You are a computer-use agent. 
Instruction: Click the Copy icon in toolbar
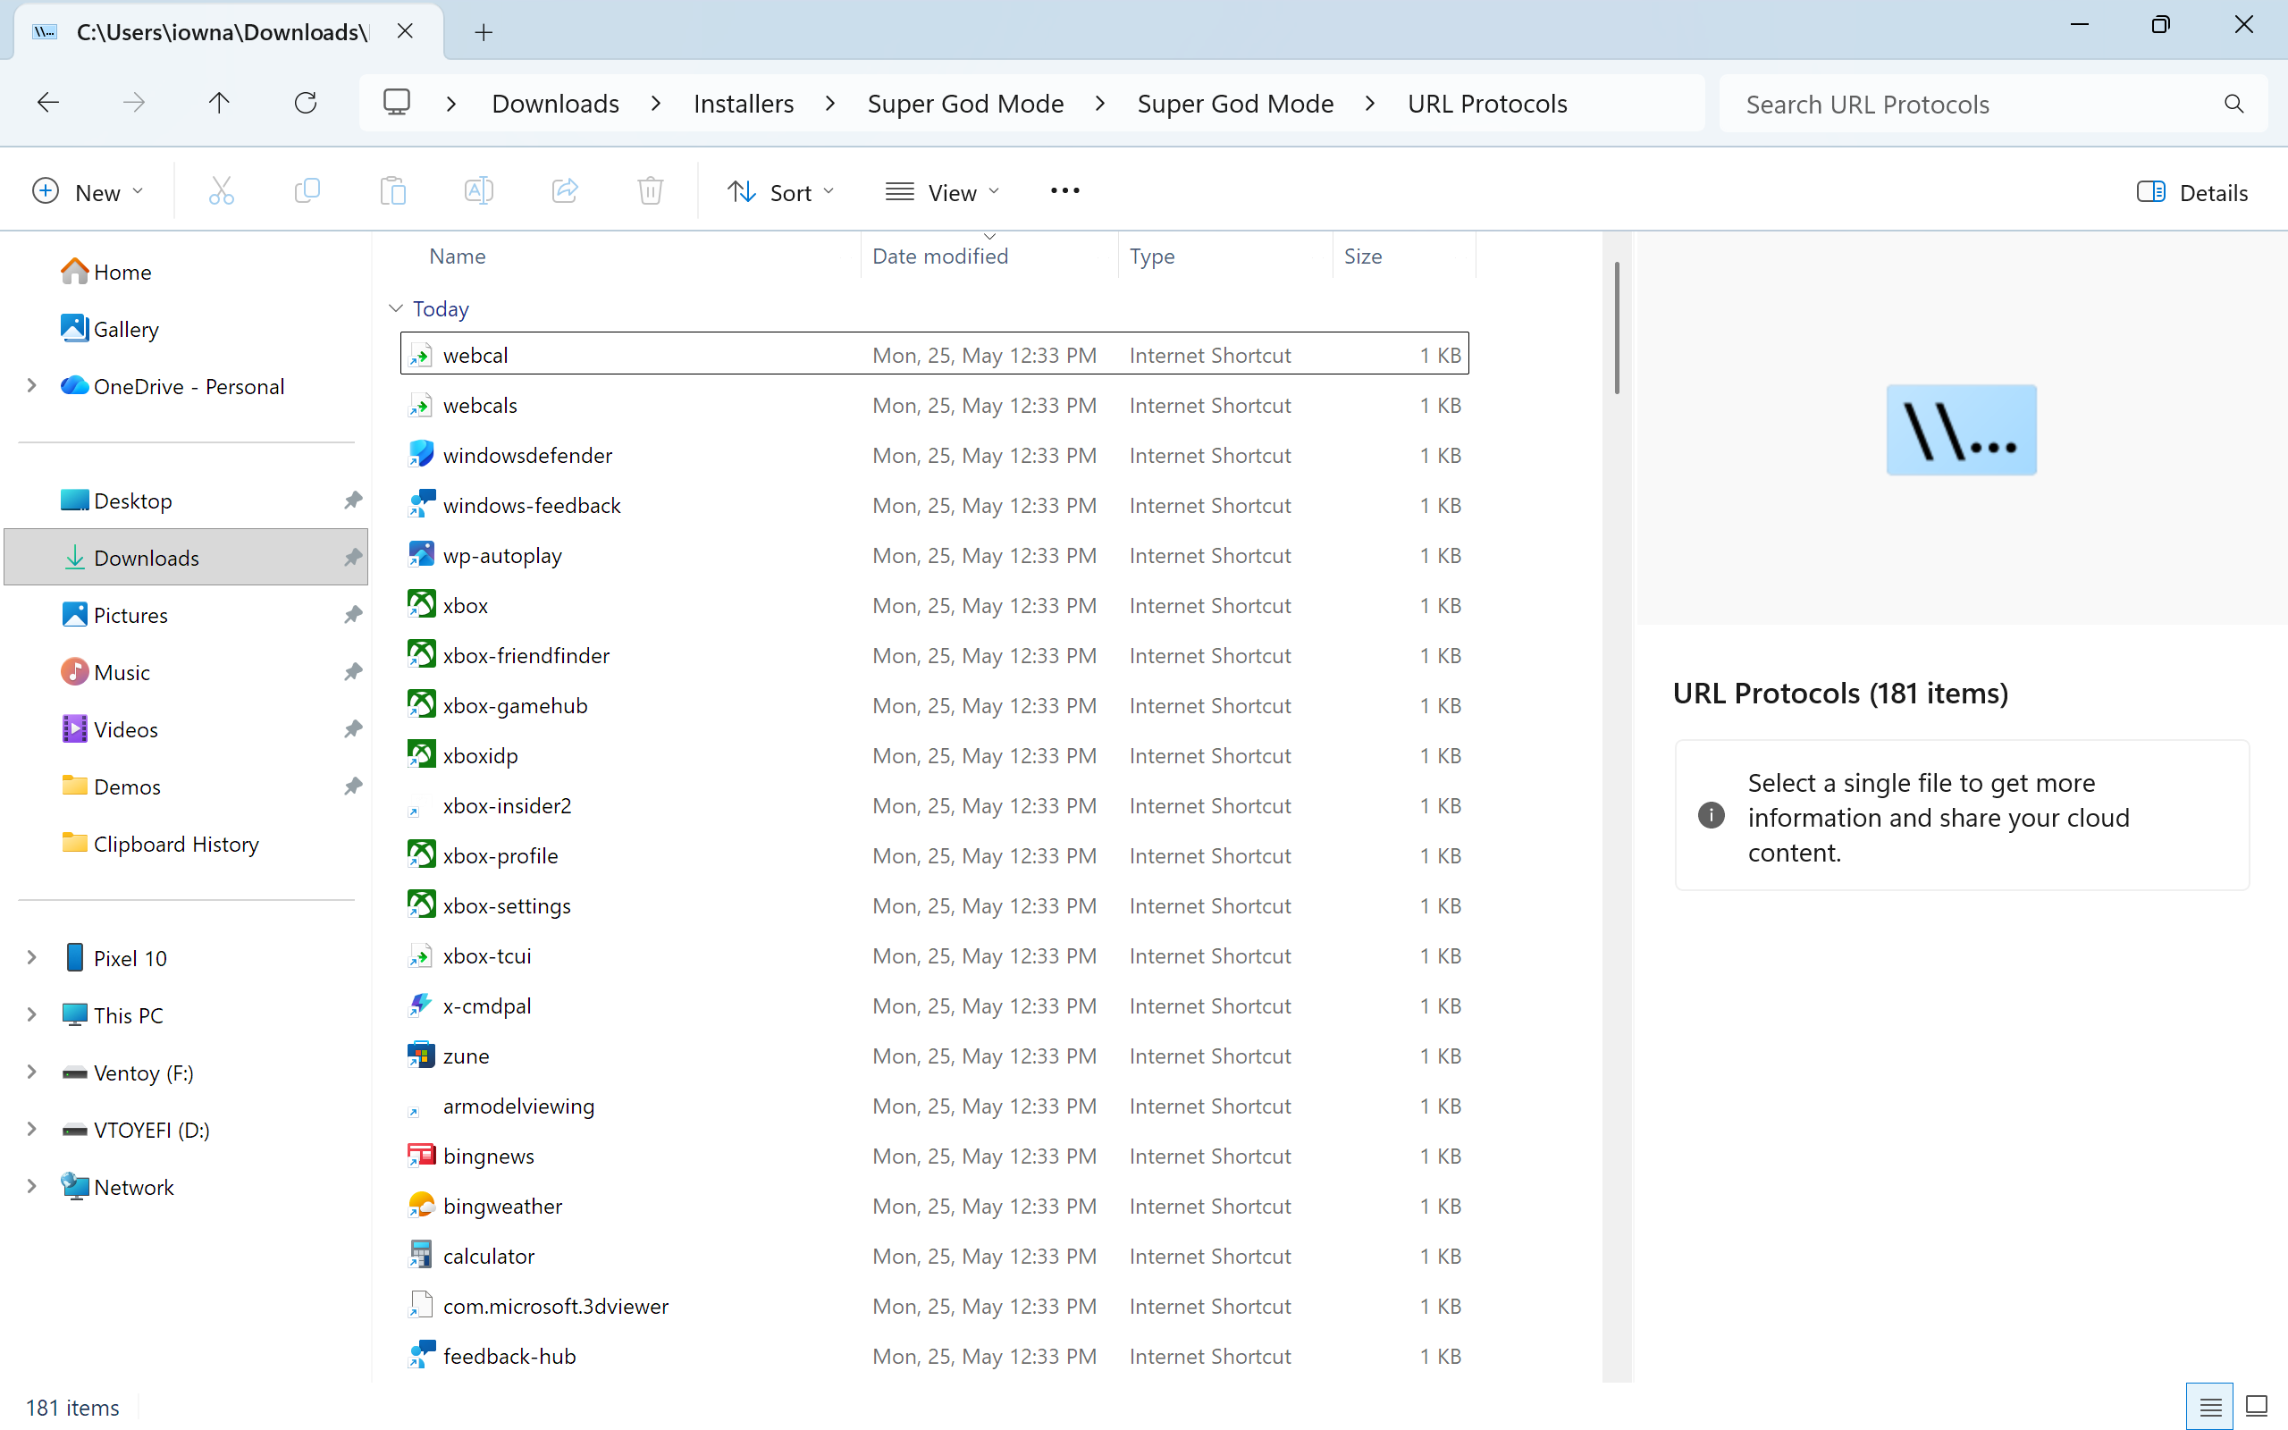(x=307, y=192)
